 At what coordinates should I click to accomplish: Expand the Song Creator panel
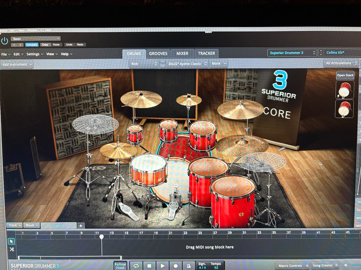[326, 265]
